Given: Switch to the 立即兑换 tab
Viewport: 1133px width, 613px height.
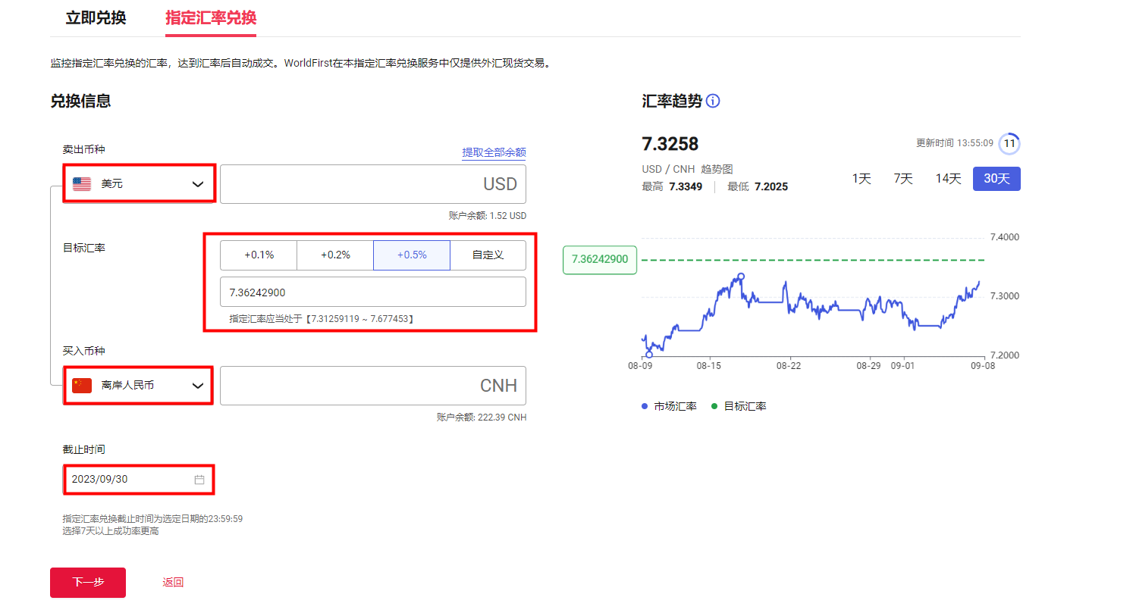Looking at the screenshot, I should [x=96, y=18].
